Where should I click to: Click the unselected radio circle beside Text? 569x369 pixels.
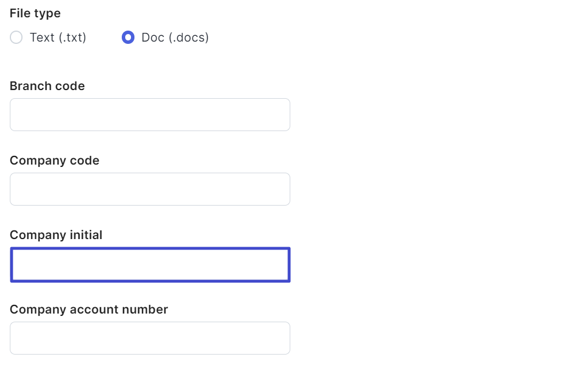point(16,38)
